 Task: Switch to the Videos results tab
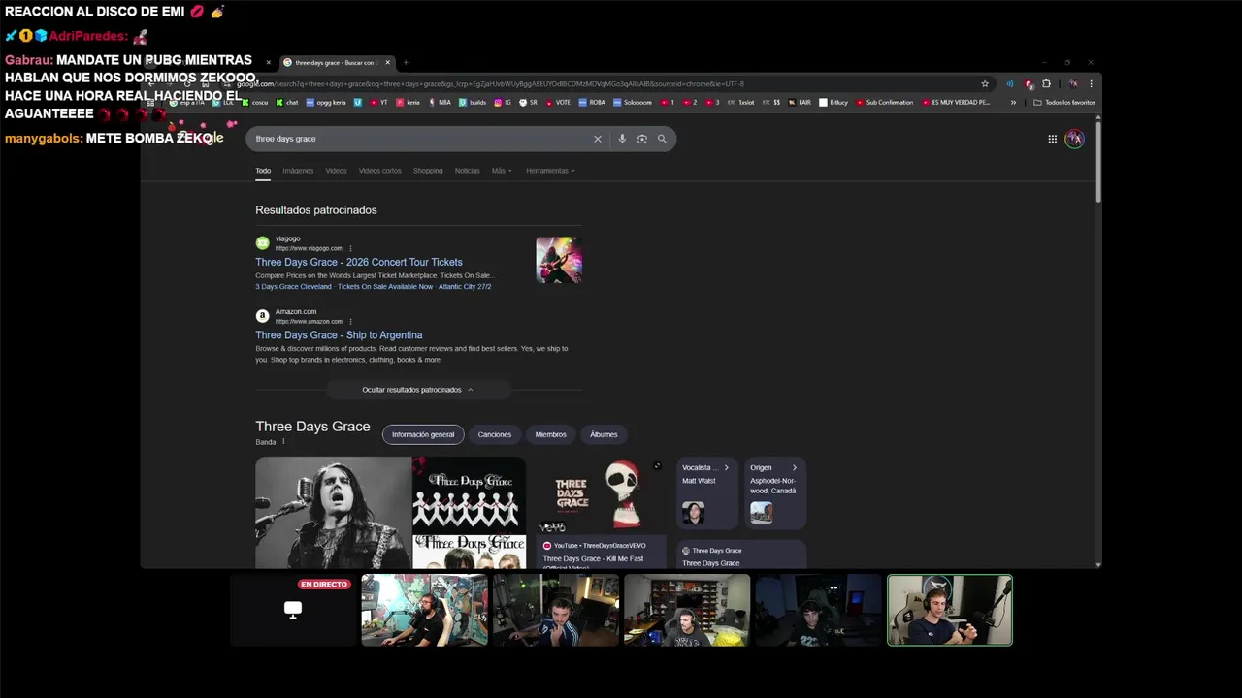pos(336,171)
